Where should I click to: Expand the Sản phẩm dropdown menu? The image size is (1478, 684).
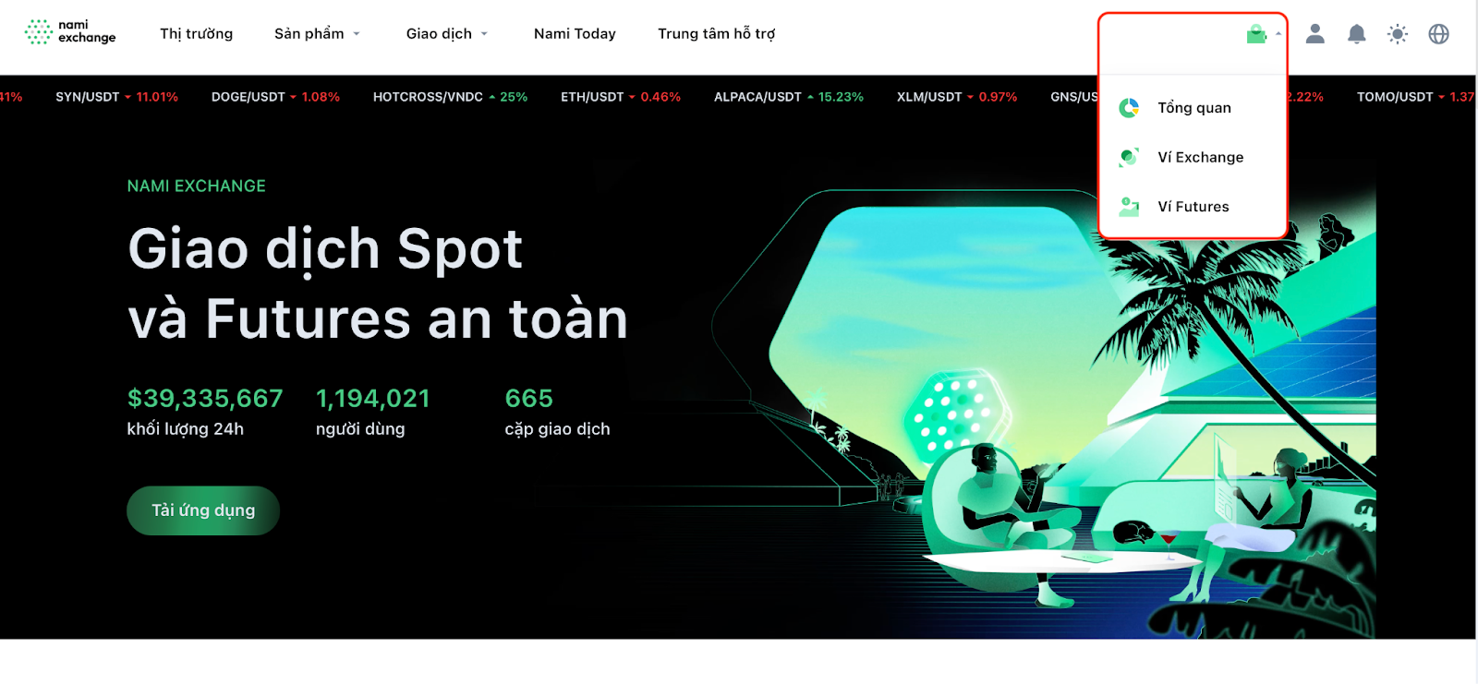(x=317, y=33)
